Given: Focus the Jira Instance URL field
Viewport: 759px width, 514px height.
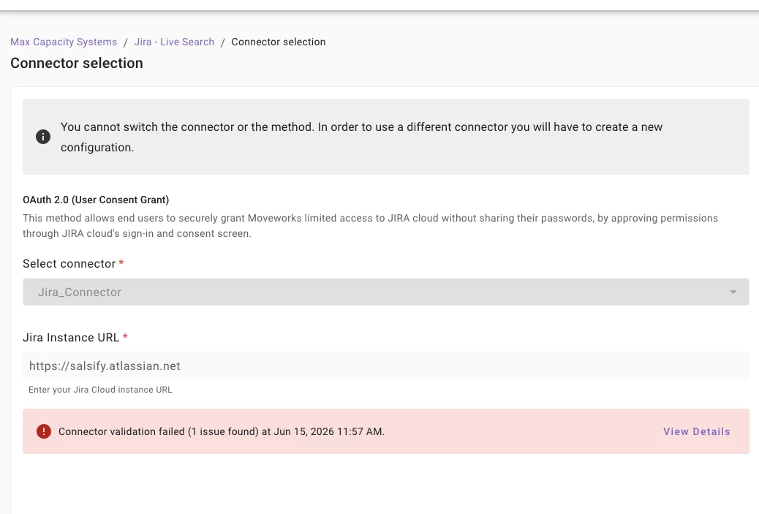Looking at the screenshot, I should pyautogui.click(x=386, y=366).
